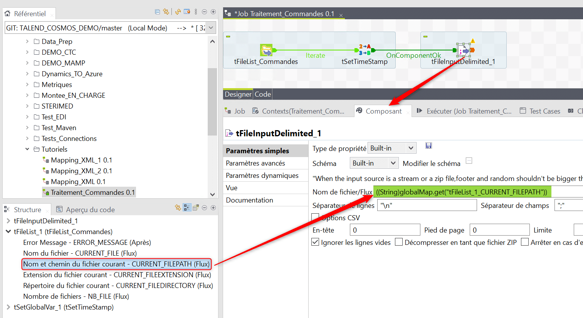This screenshot has width=583, height=318.
Task: Collapse the Tutoriels folder
Action: tap(27, 149)
